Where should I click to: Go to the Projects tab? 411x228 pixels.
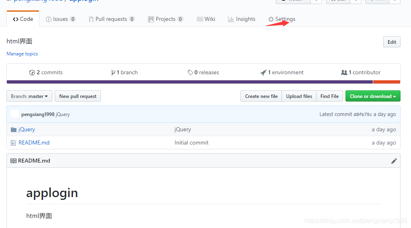click(x=166, y=19)
